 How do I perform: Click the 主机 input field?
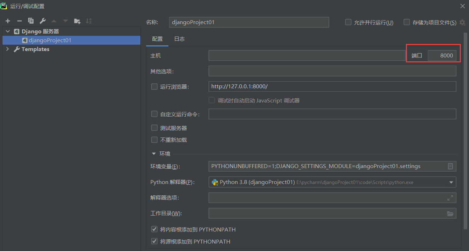307,56
